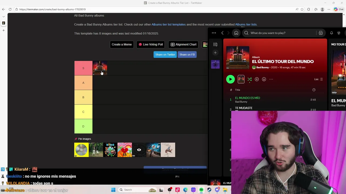Open the Bad Bunny artist link in the album header

(262, 67)
